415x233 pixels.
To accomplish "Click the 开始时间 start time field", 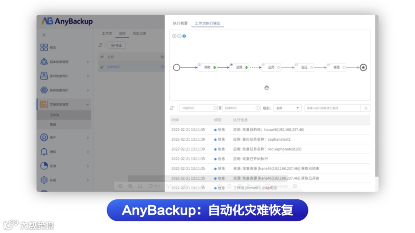I will coord(198,108).
